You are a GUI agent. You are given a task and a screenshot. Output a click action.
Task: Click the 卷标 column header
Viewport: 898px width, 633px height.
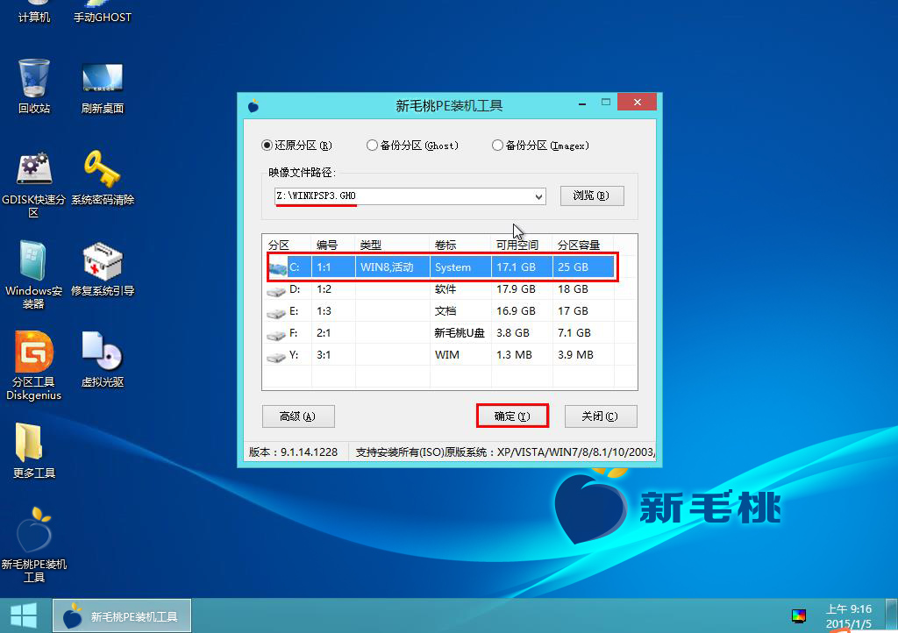coord(445,245)
